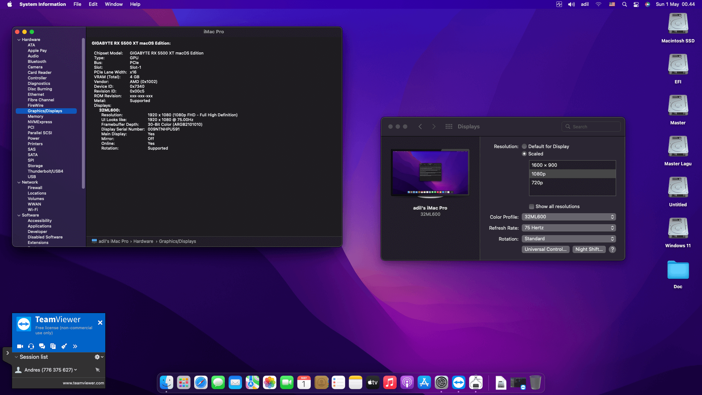
Task: Open Podcasts from the Dock
Action: [x=407, y=383]
